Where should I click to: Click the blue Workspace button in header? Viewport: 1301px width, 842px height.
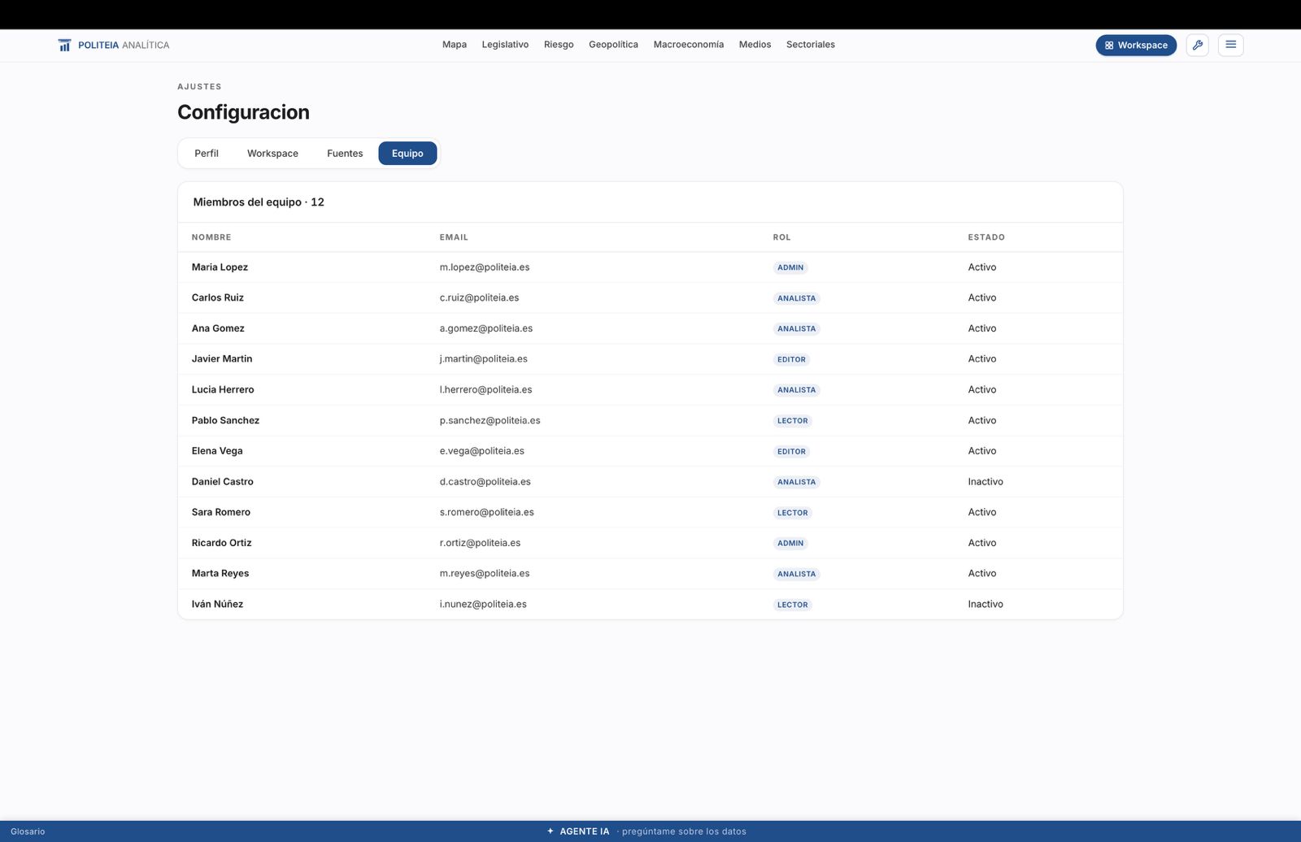(1136, 46)
